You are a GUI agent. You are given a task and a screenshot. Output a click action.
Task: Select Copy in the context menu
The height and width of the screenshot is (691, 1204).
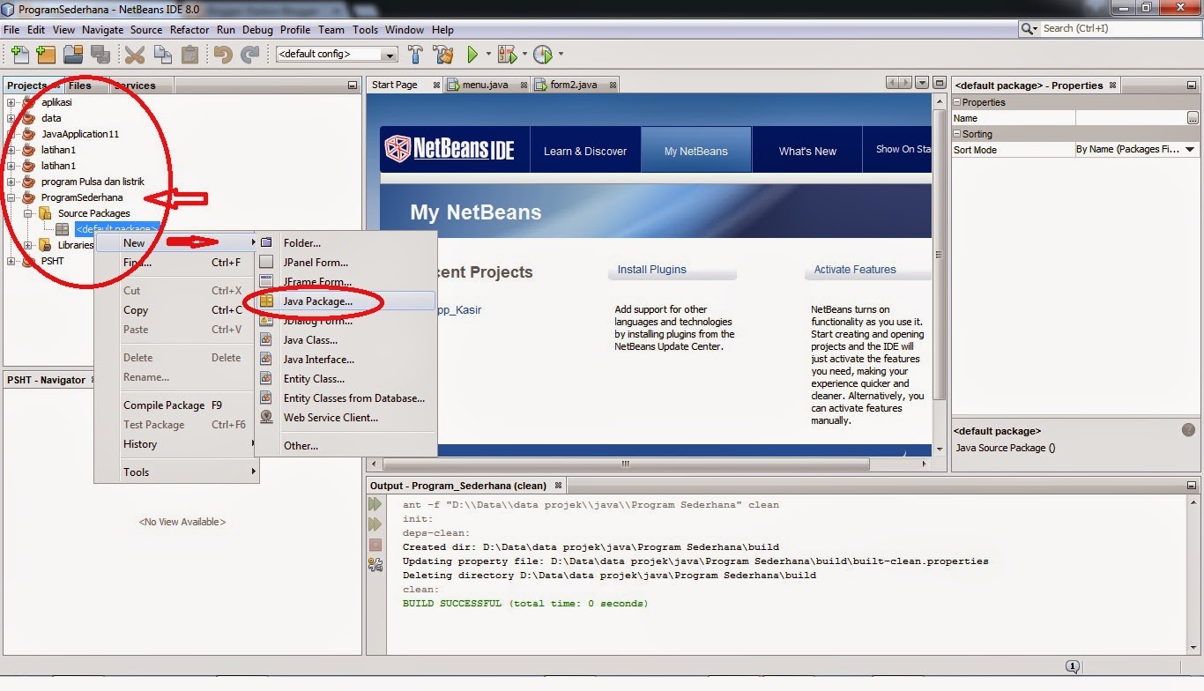pyautogui.click(x=176, y=310)
